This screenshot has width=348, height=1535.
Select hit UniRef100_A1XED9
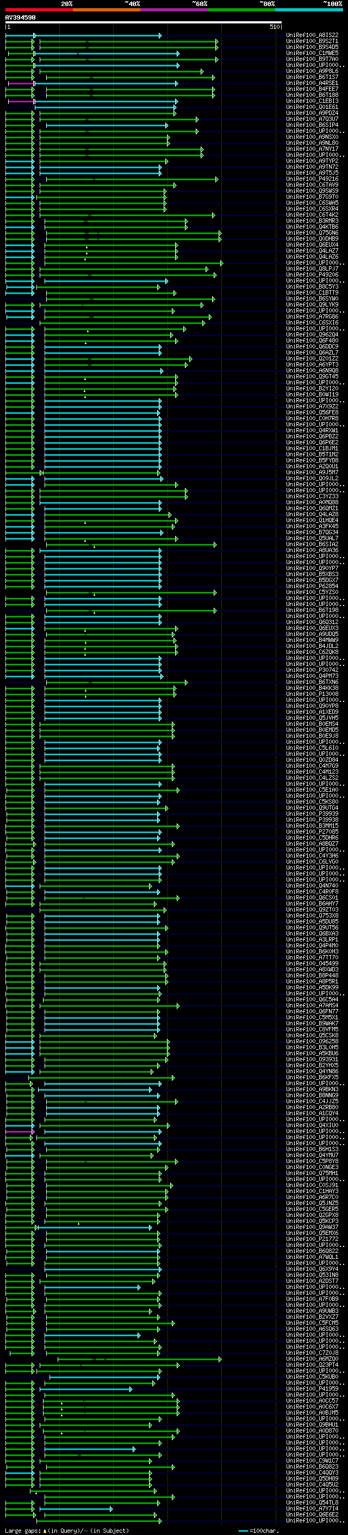pyautogui.click(x=312, y=712)
